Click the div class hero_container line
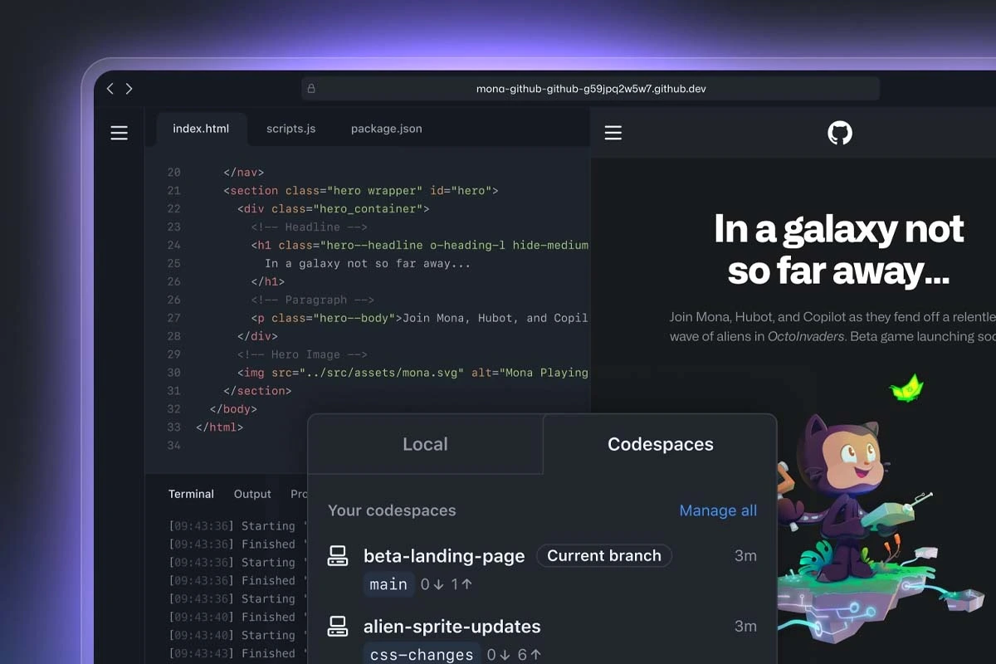This screenshot has height=664, width=996. [x=334, y=208]
